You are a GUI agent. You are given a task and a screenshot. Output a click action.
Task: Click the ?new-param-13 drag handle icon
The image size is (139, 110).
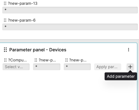(x=5, y=3)
